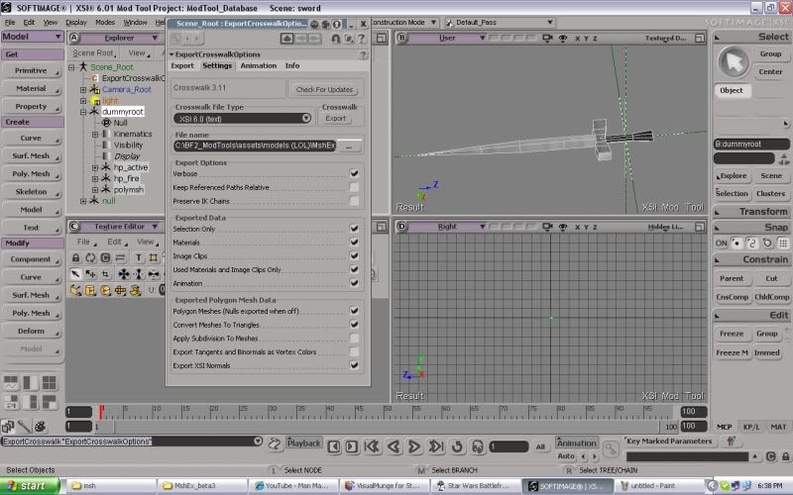Click the Freeze button in Edit panel
The height and width of the screenshot is (495, 793).
tap(732, 334)
